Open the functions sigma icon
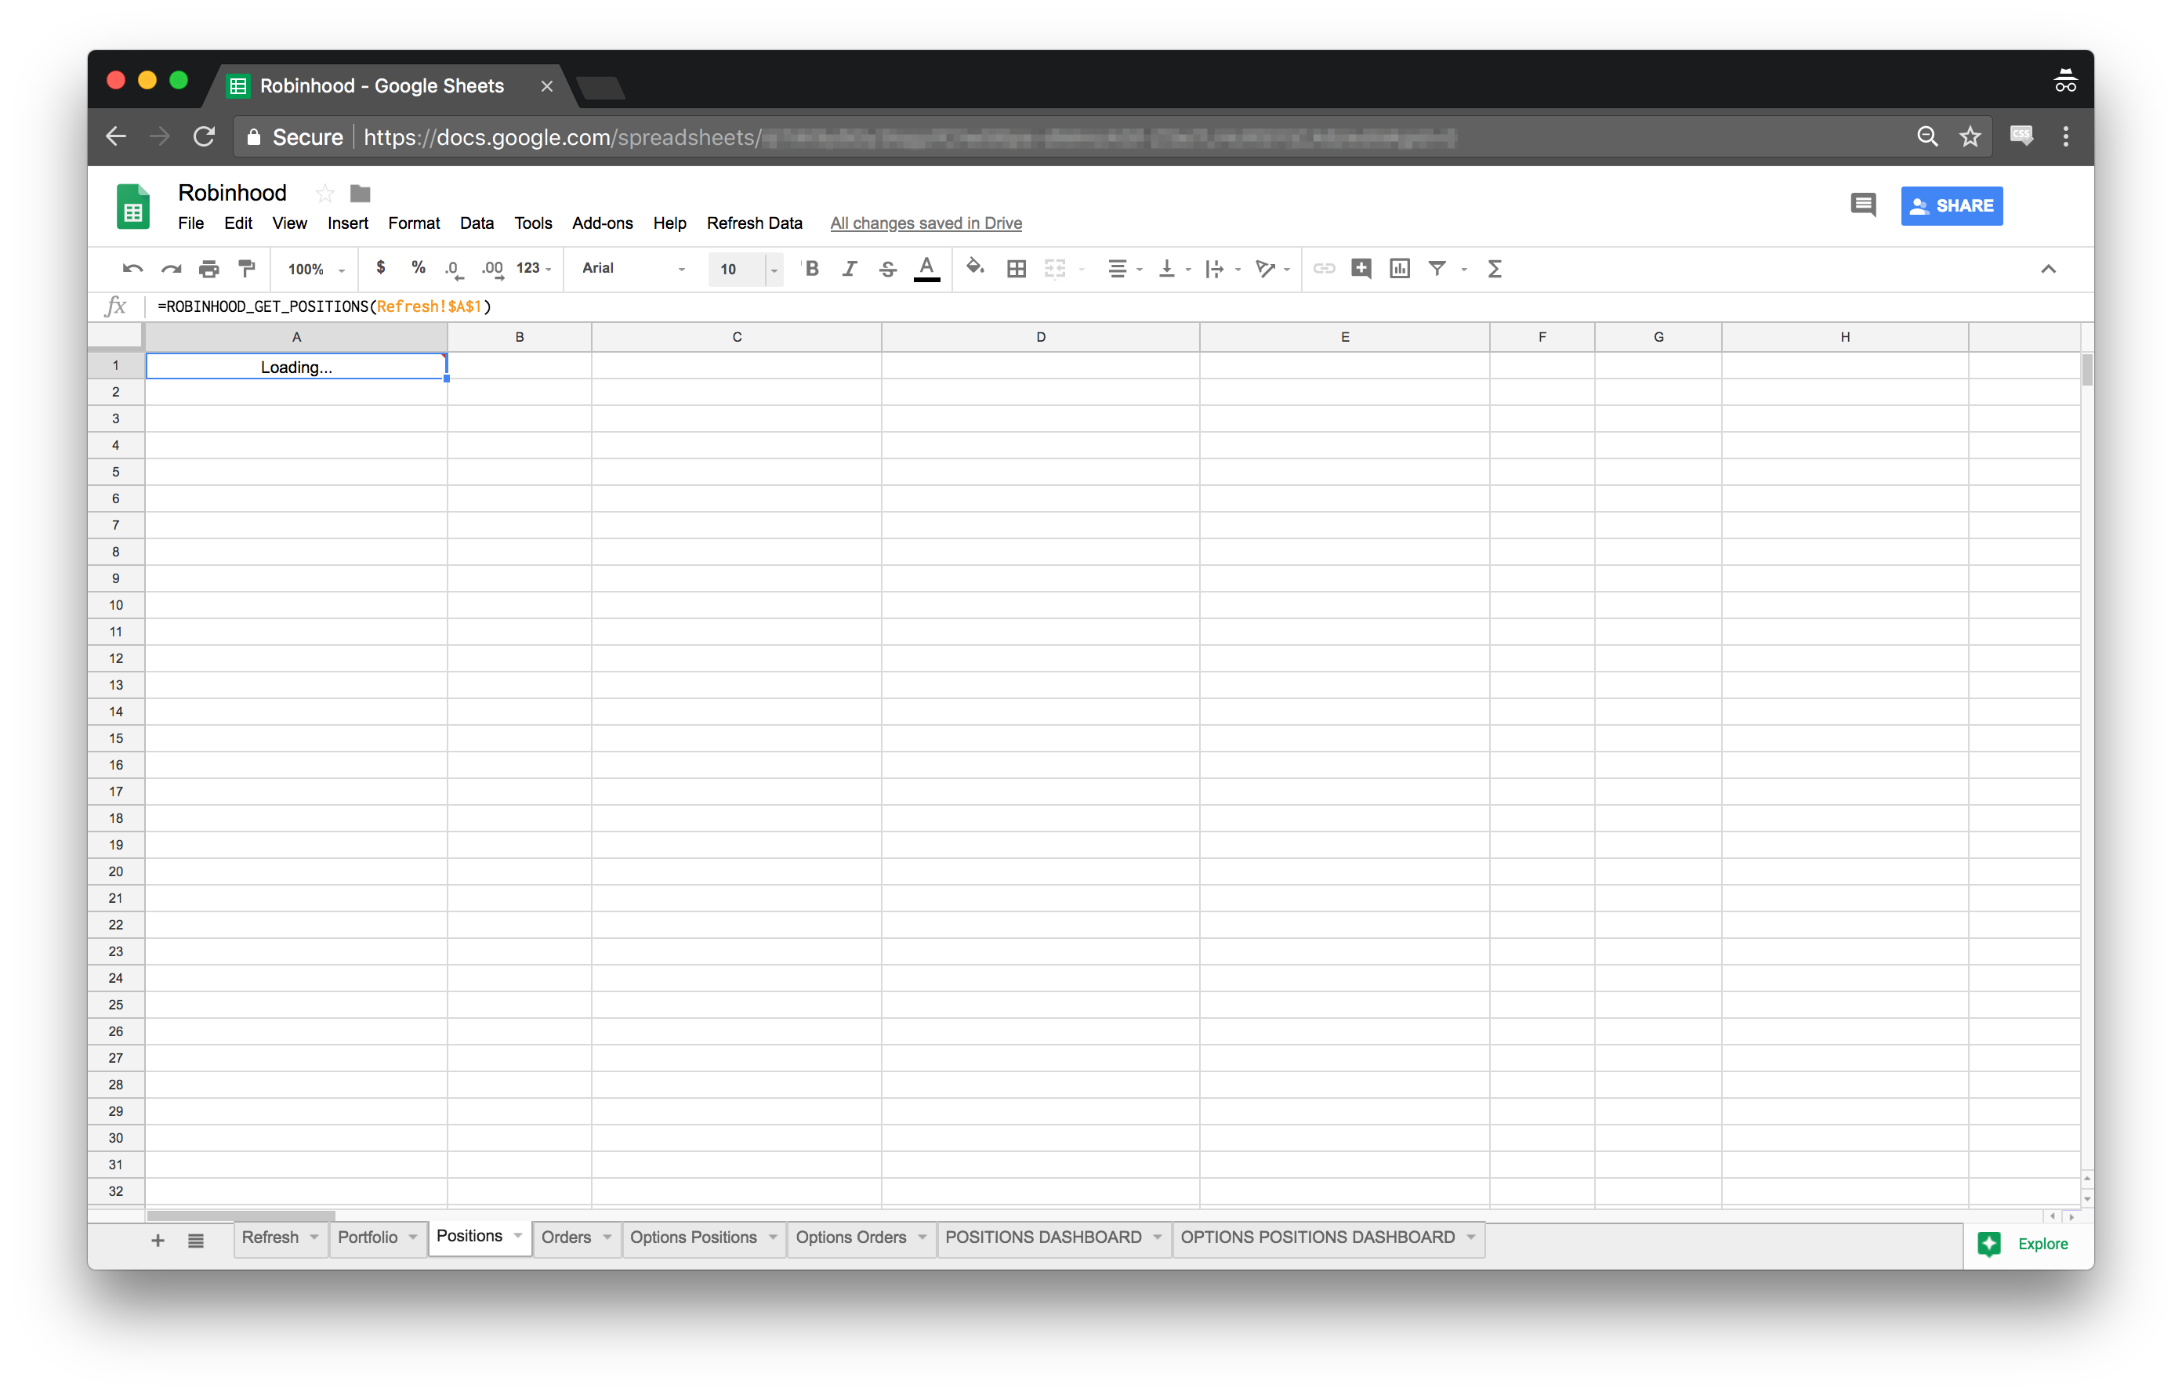The image size is (2182, 1395). pos(1495,268)
